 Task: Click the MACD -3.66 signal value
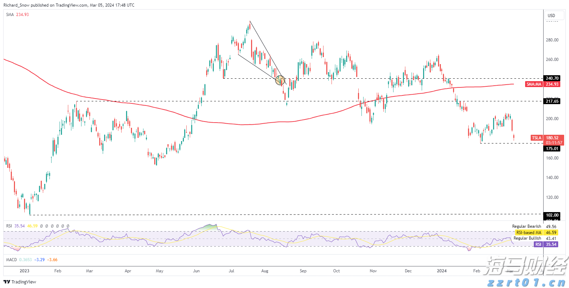(52, 260)
